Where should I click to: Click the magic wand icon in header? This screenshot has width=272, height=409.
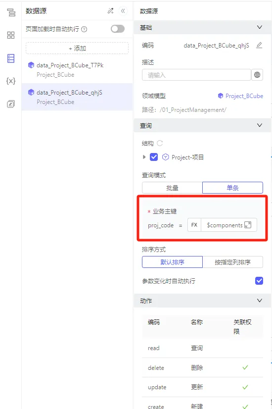pyautogui.click(x=110, y=11)
